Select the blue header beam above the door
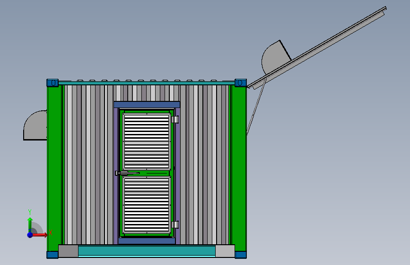Viewport: 410px width, 265px height. click(147, 105)
